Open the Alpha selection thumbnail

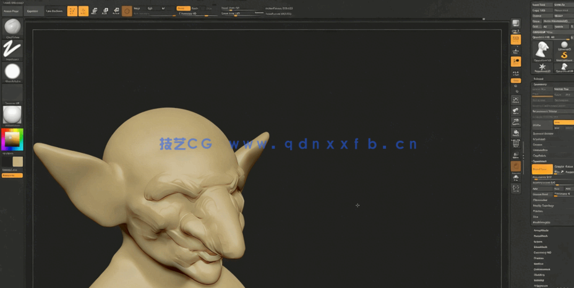(x=12, y=71)
